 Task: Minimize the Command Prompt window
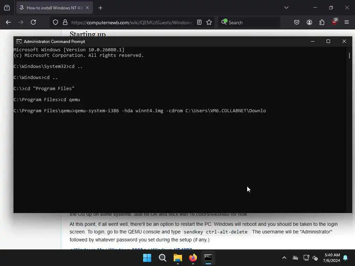[x=313, y=41]
